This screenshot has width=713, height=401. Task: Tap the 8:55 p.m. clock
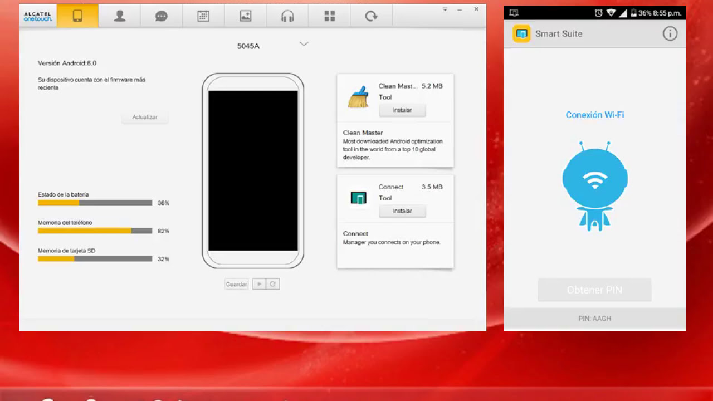668,13
